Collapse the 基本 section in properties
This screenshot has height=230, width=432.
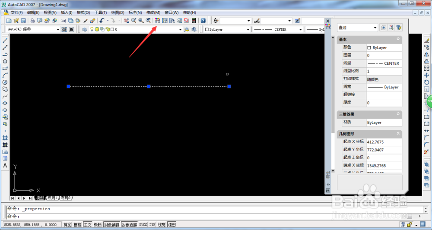pos(398,39)
